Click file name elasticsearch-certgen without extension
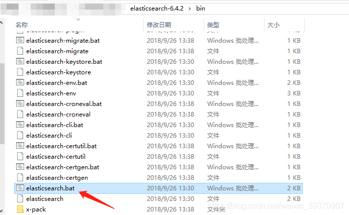This screenshot has width=349, height=215. pos(57,178)
